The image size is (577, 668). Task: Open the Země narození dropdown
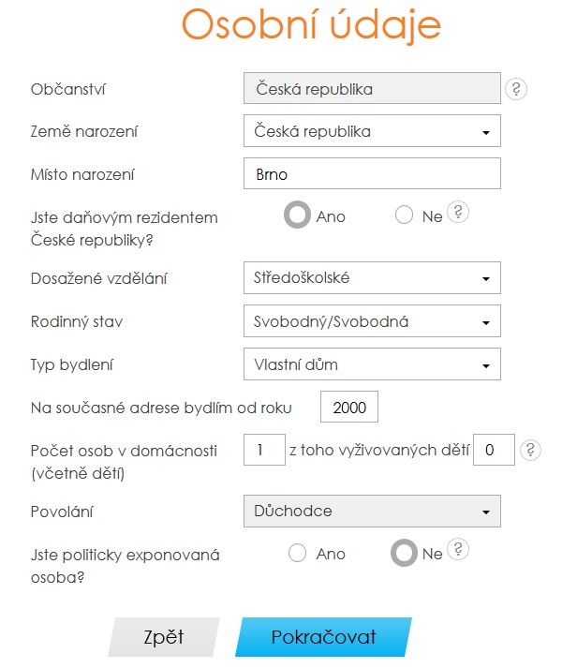(x=372, y=131)
